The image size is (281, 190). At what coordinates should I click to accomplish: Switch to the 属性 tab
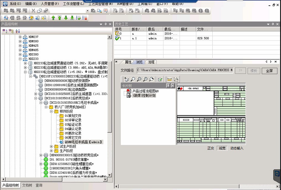coord(128,62)
